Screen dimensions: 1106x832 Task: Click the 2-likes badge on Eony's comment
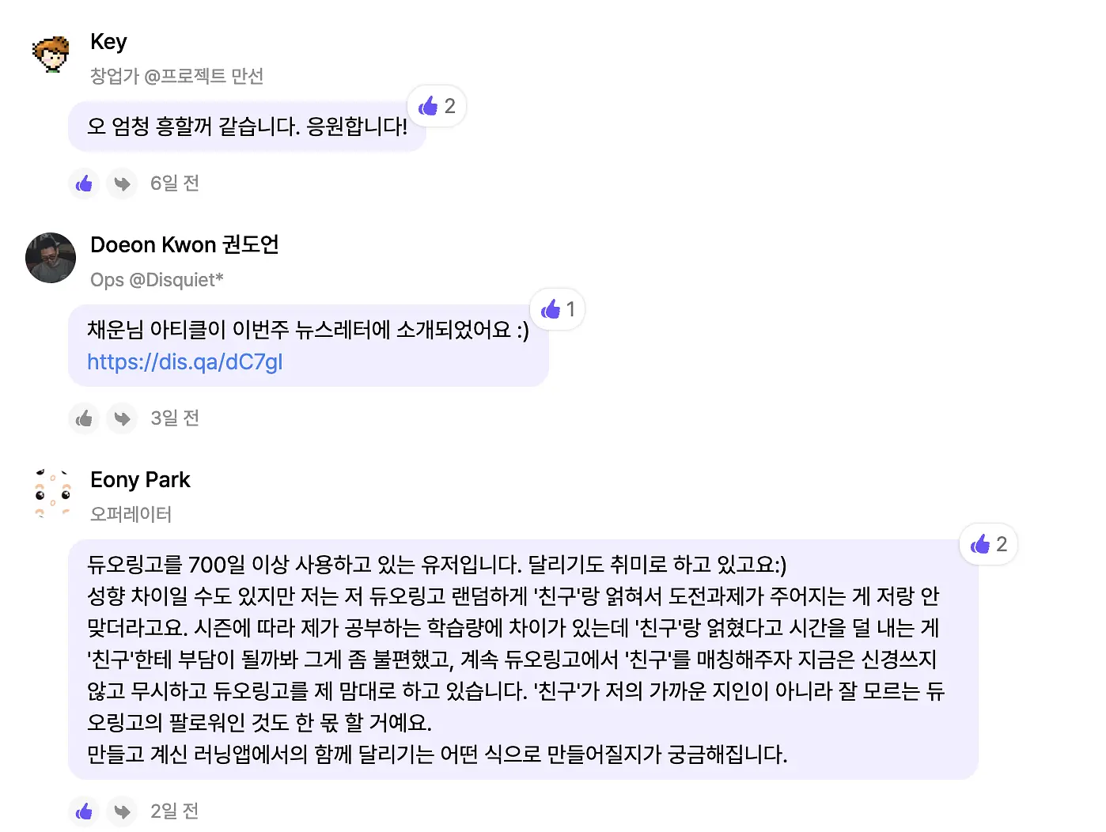click(x=989, y=544)
